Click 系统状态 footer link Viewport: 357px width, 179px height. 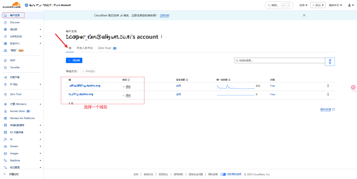[x=148, y=174]
